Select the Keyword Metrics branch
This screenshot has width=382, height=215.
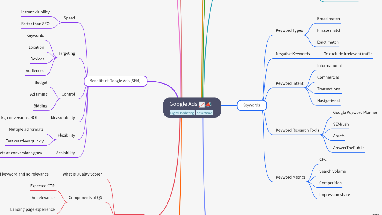point(290,177)
